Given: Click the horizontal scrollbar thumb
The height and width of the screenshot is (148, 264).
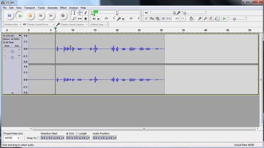Looking at the screenshot, I should point(144,129).
